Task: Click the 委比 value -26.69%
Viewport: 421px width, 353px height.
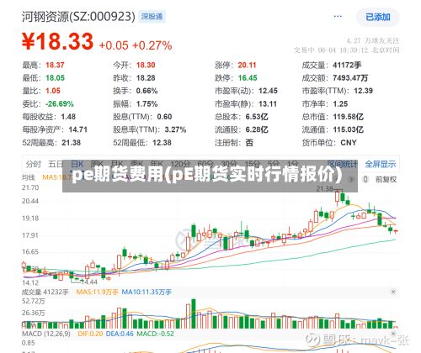Action: click(x=60, y=104)
